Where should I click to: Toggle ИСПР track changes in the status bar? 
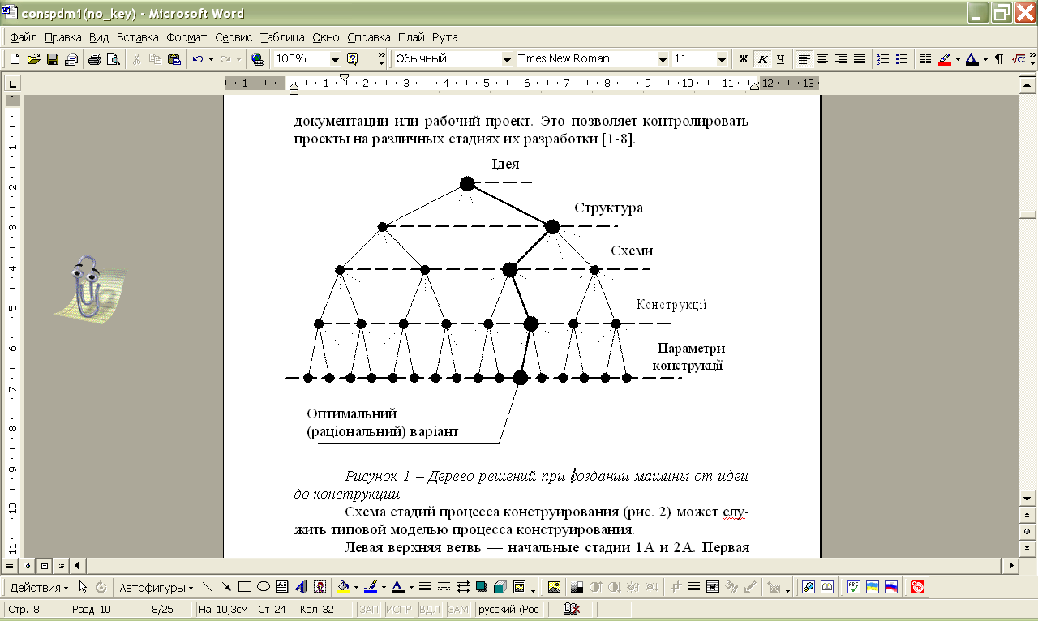pos(399,609)
